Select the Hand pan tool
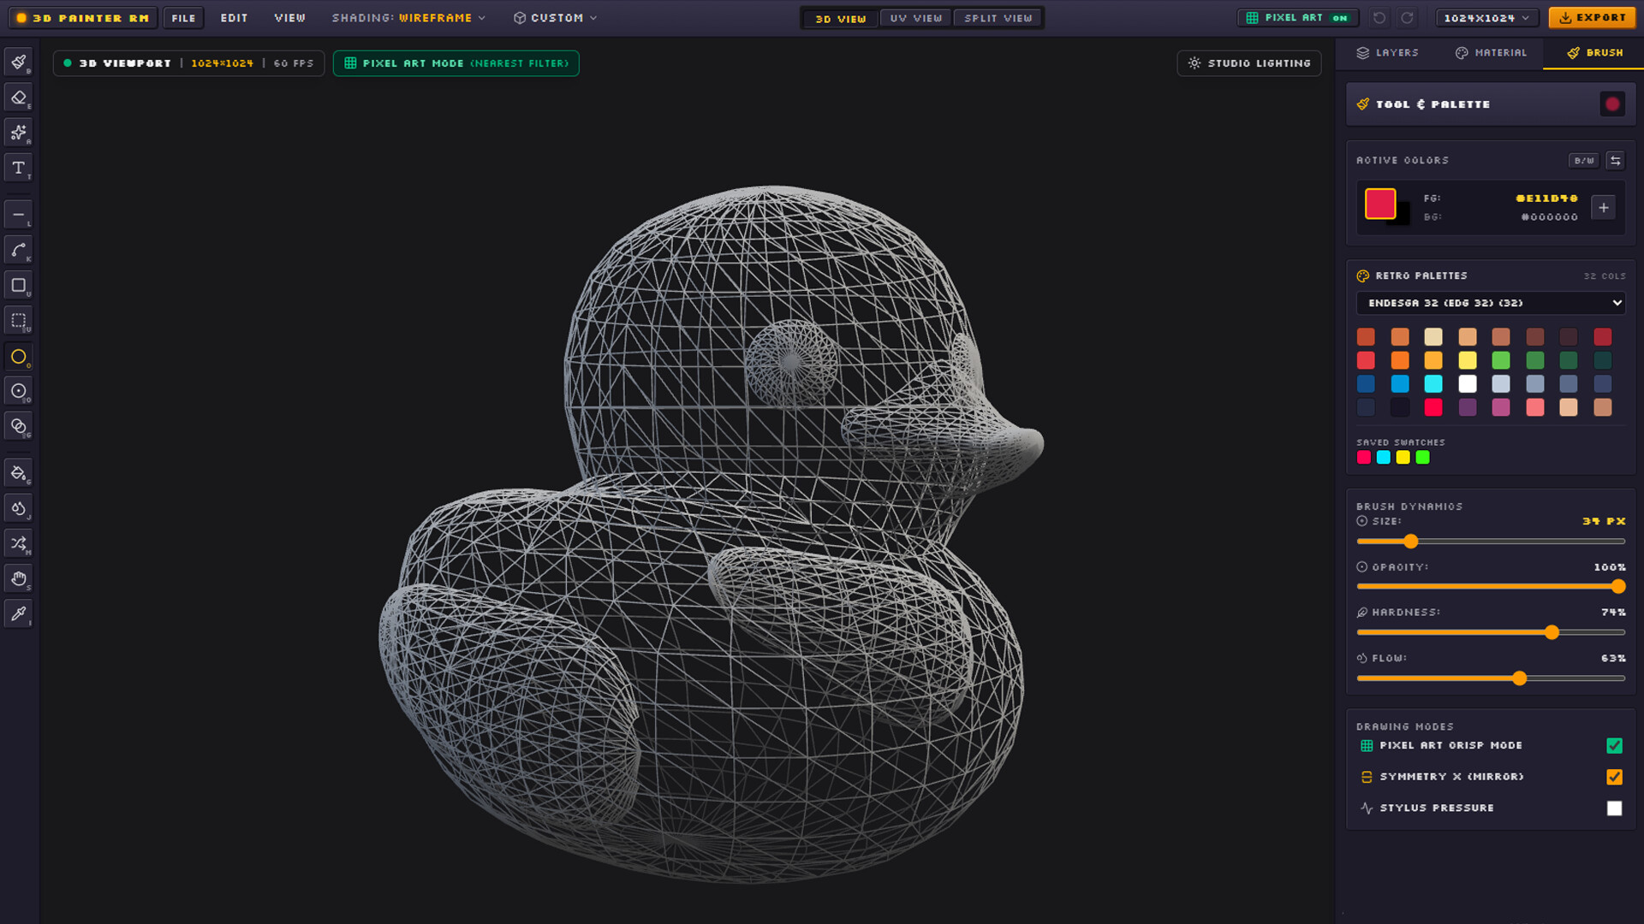 [19, 578]
